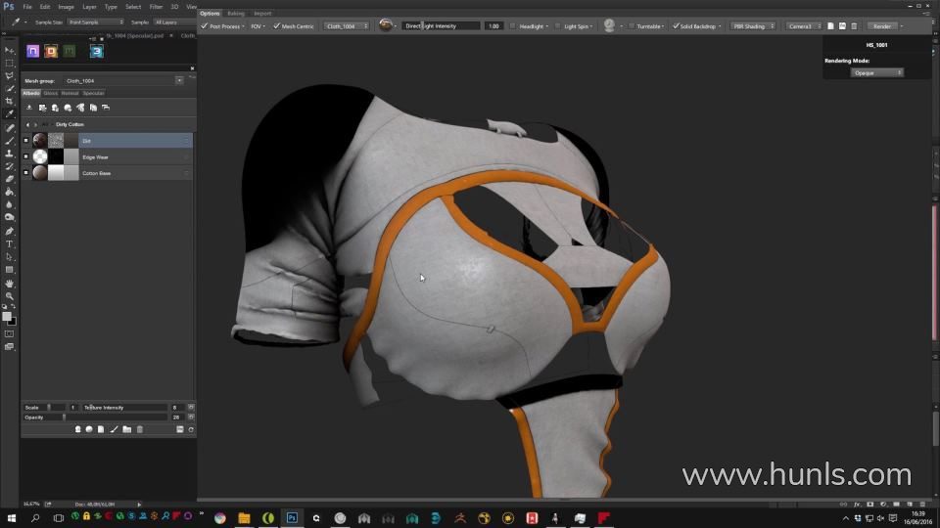The image size is (940, 528).
Task: Select the Type tool
Action: [9, 244]
